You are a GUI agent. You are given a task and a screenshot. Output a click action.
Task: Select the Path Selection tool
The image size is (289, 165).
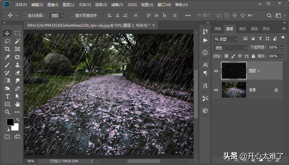click(17, 96)
